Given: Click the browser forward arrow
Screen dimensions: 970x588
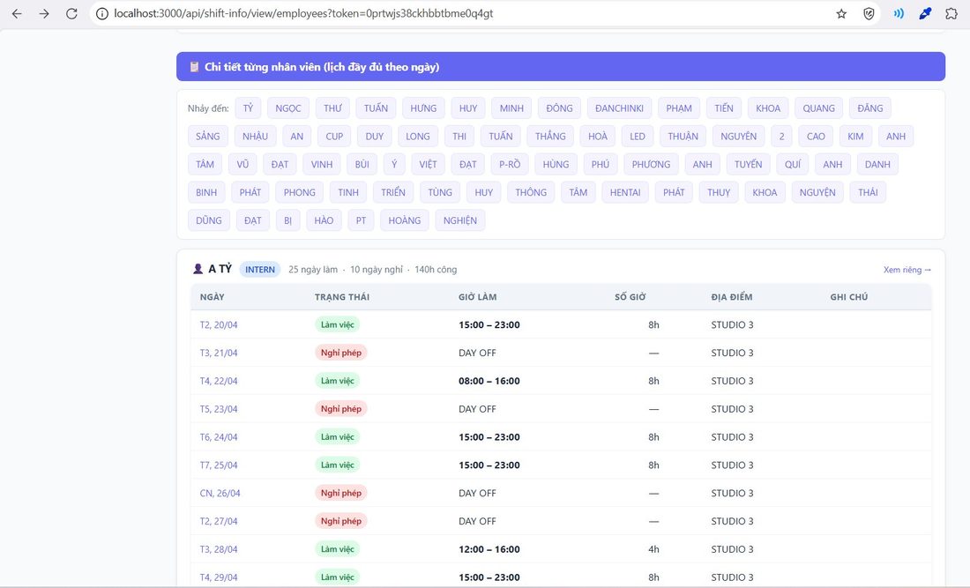Looking at the screenshot, I should 44,13.
